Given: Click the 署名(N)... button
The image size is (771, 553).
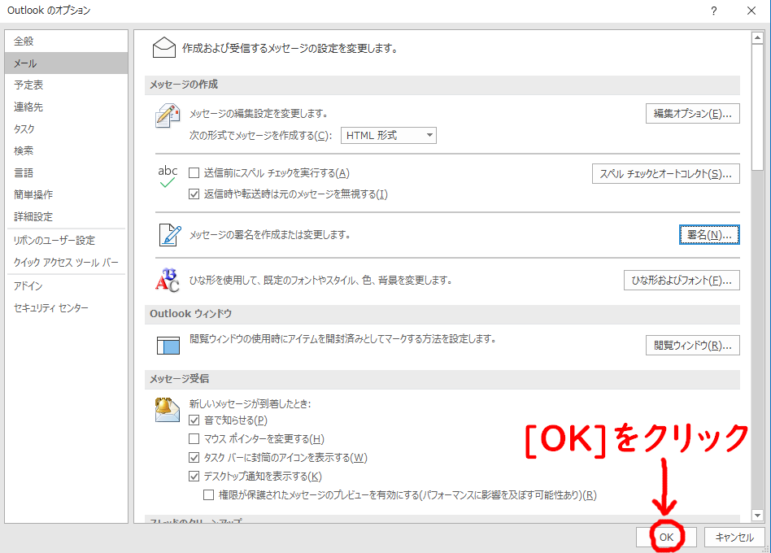Looking at the screenshot, I should click(x=709, y=235).
